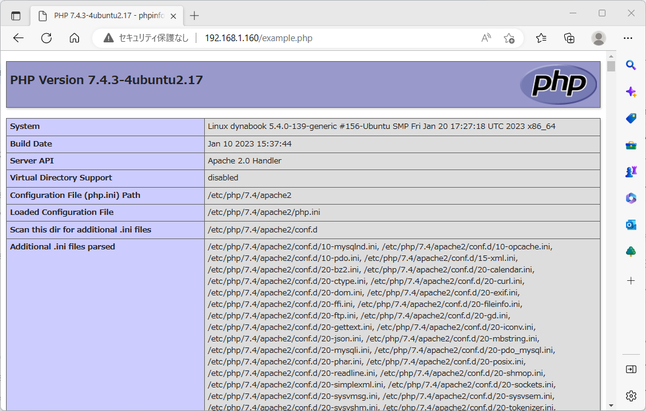Click 'Scan this dir for additional .ini files'
646x411 pixels.
(81, 230)
